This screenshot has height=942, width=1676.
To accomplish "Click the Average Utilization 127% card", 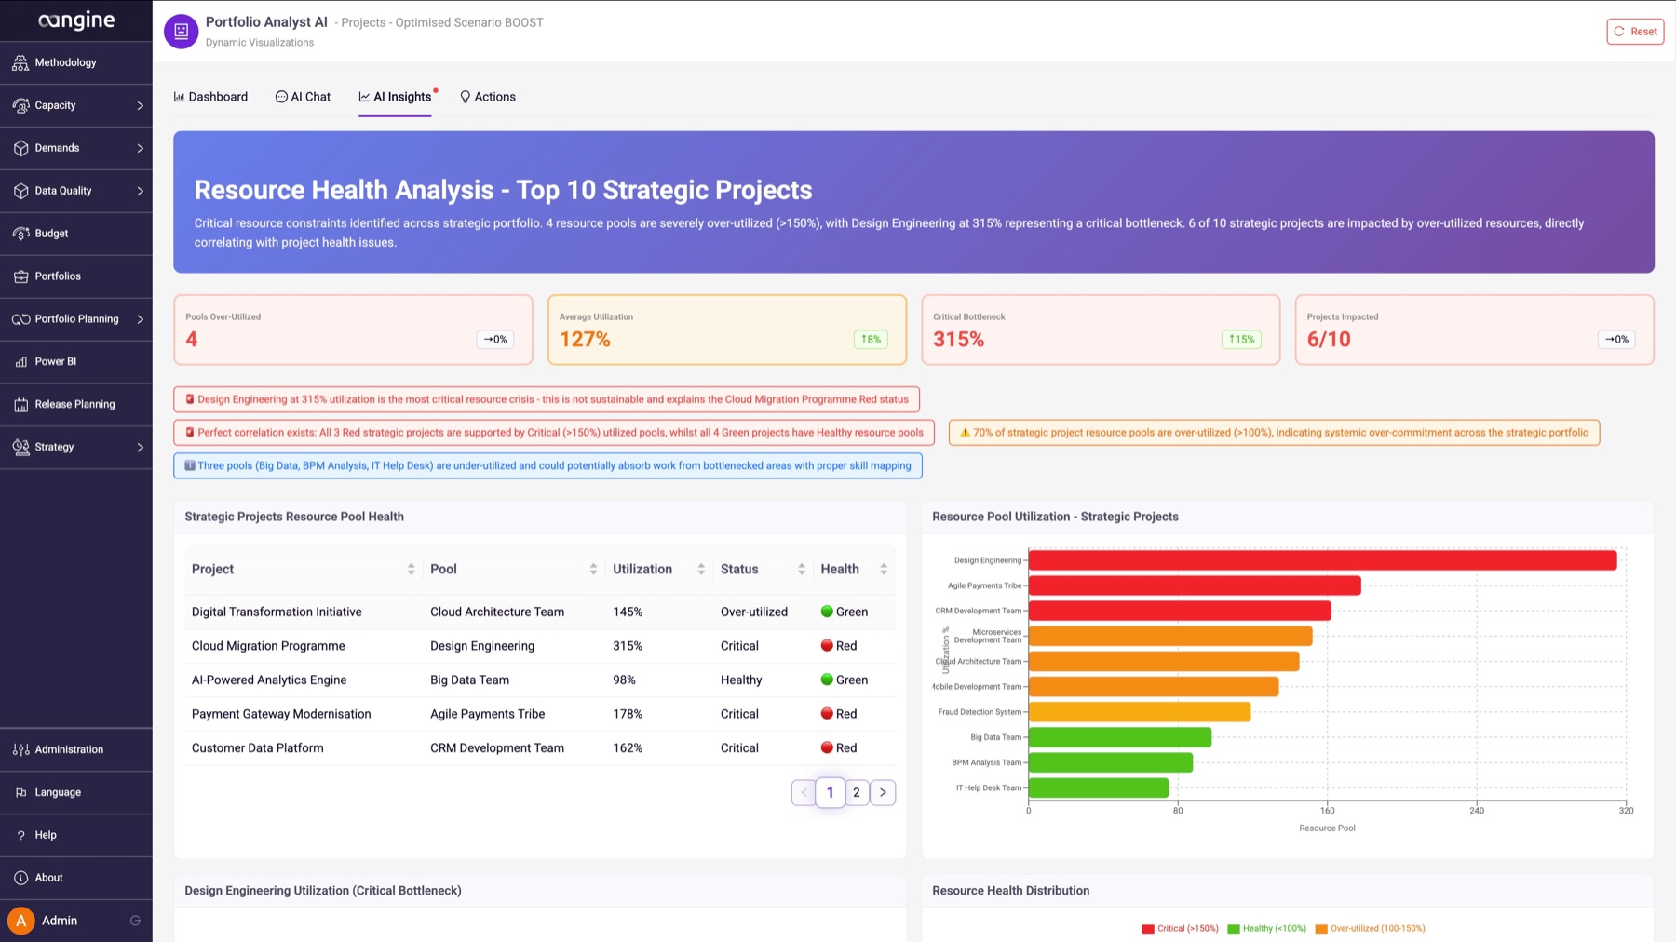I will pos(727,330).
